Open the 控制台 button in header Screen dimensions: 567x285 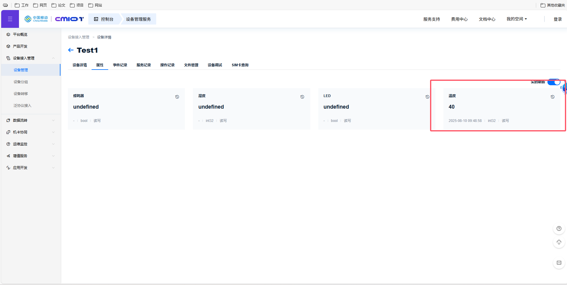tap(104, 19)
